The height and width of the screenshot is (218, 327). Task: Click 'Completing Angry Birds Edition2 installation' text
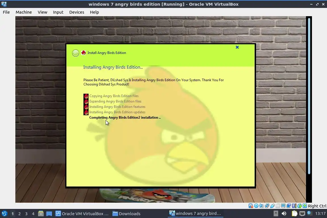(125, 118)
